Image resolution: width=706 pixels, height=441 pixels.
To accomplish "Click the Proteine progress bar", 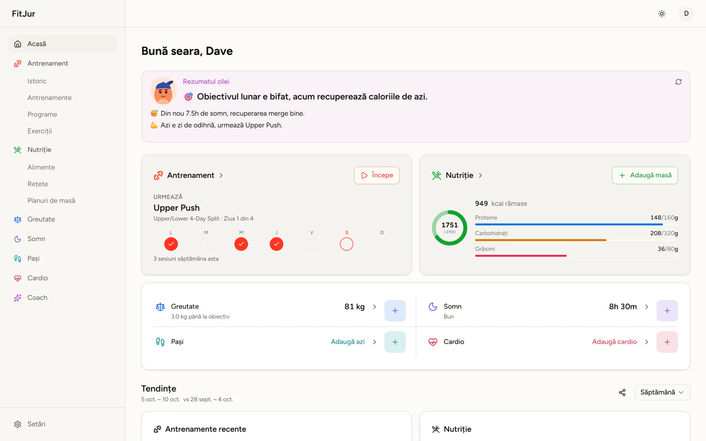I will click(x=576, y=224).
